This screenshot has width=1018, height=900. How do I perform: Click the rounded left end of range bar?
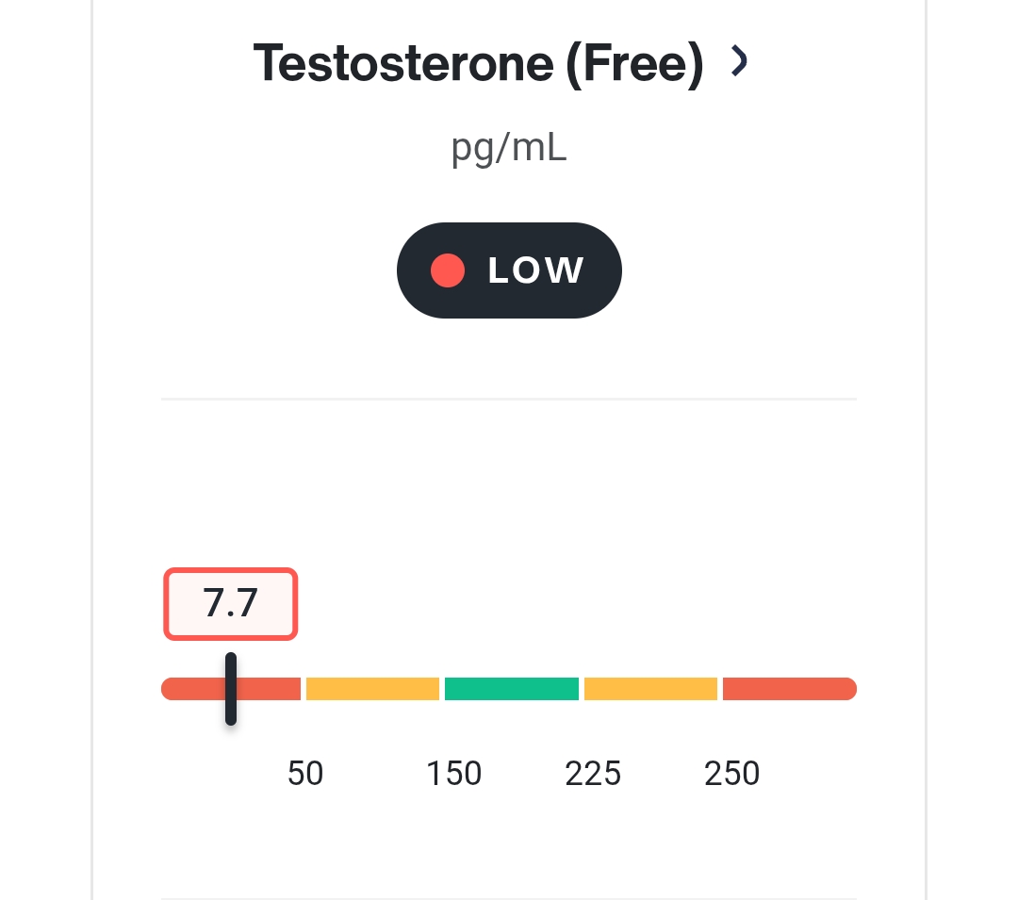point(168,689)
